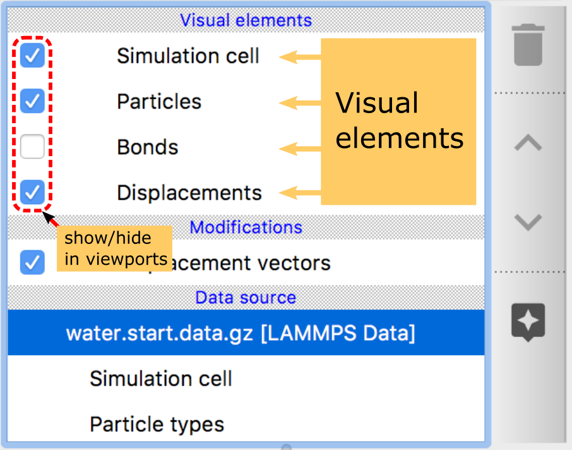This screenshot has width=572, height=450.
Task: Hide Particles using its checkbox
Action: point(32,101)
